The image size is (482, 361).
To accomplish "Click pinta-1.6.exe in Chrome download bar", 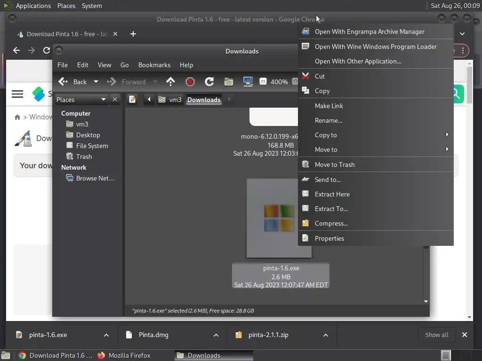I will point(48,335).
